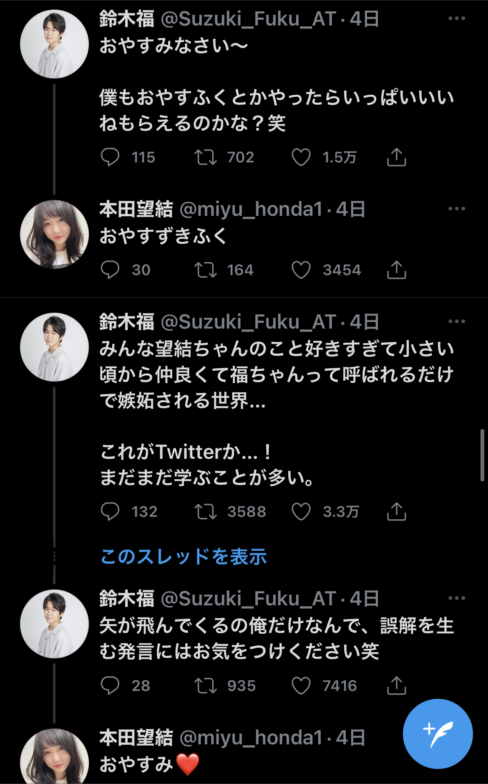Retweet the post with 702 retweets

click(205, 157)
